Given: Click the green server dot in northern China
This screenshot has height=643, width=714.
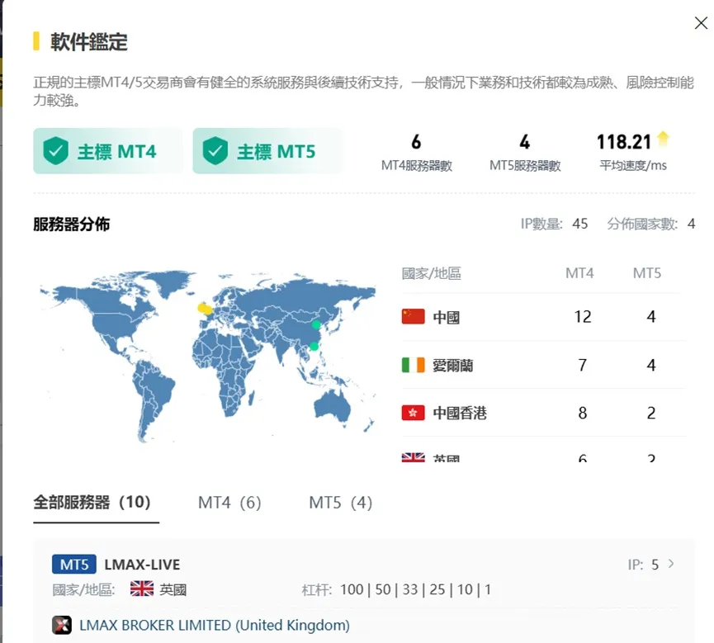Looking at the screenshot, I should 316,325.
